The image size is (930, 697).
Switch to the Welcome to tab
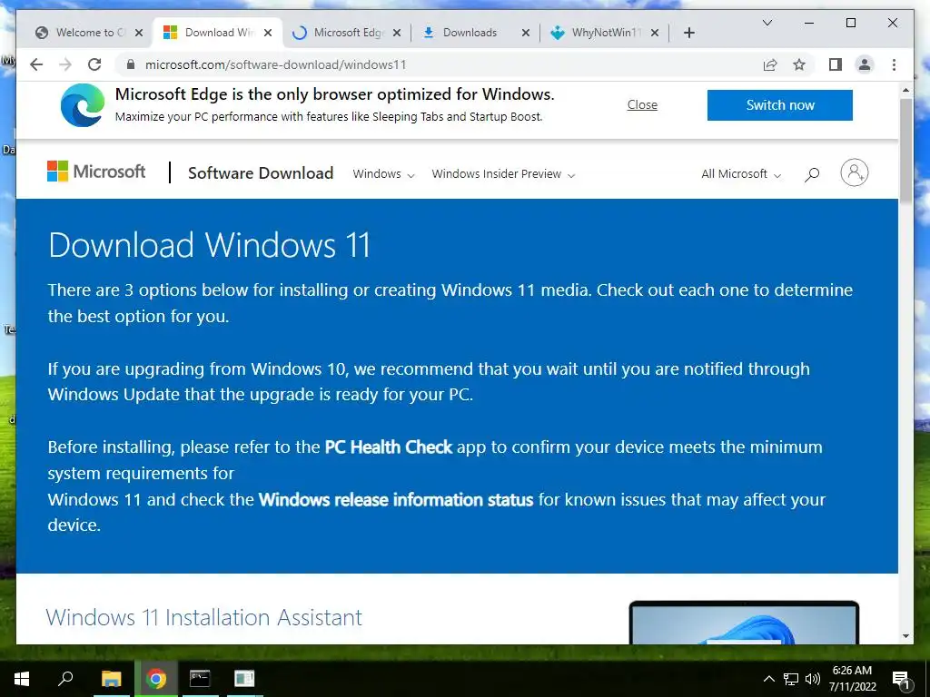pos(90,33)
